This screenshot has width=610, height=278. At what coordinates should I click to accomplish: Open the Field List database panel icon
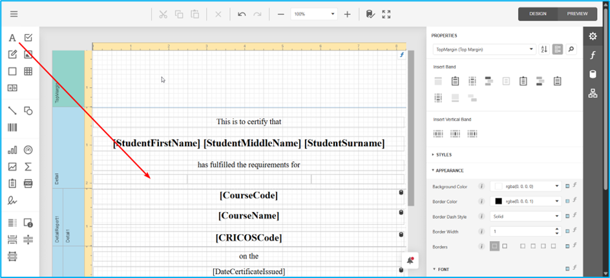593,74
